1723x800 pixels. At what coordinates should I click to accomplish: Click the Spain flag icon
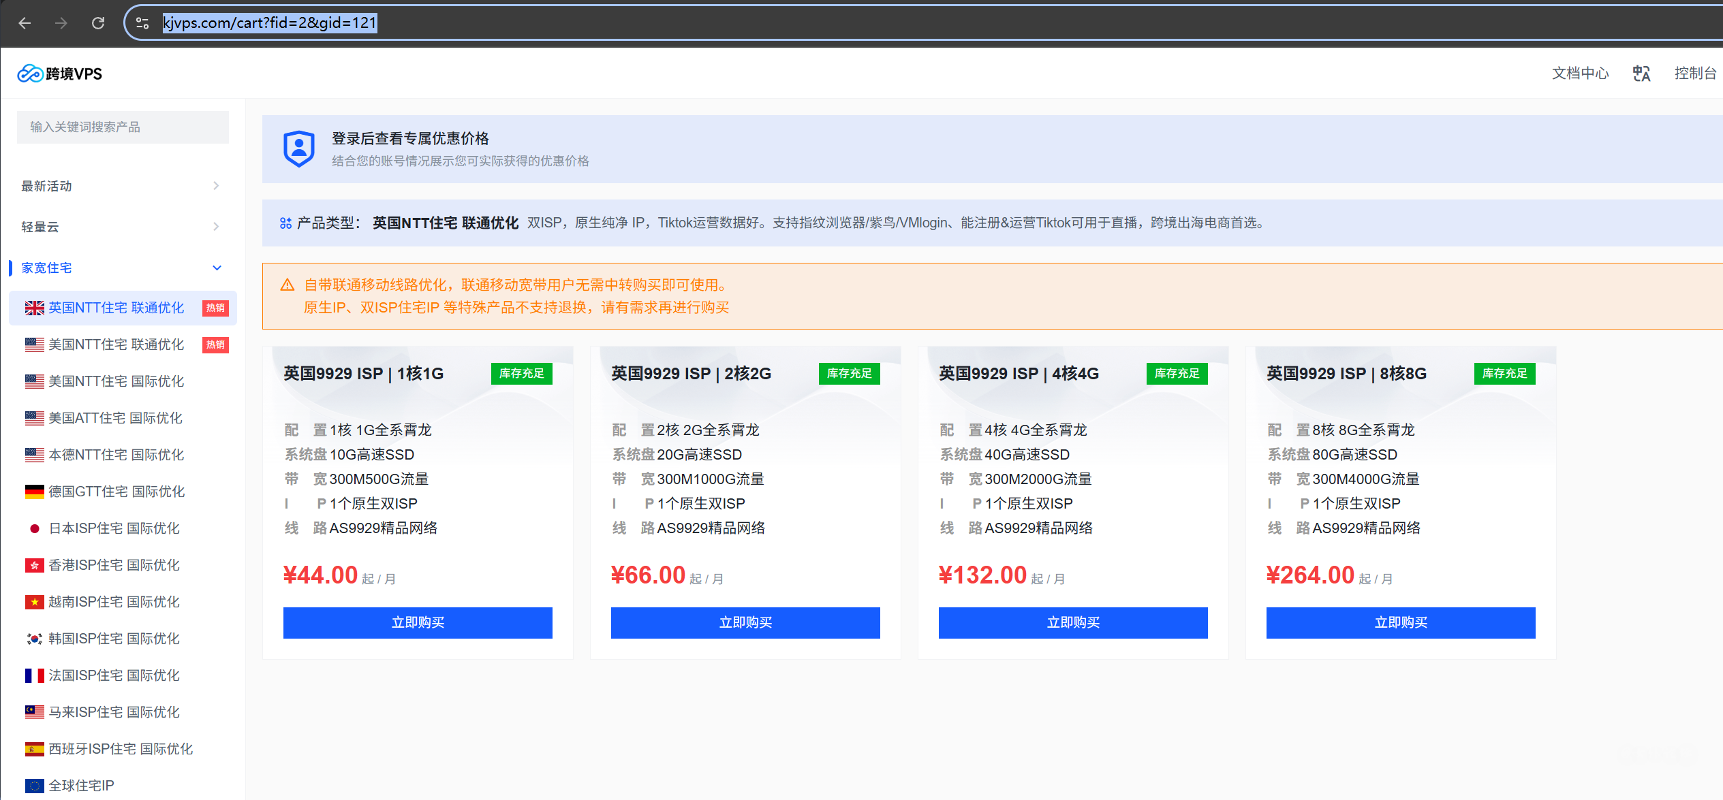pos(35,749)
